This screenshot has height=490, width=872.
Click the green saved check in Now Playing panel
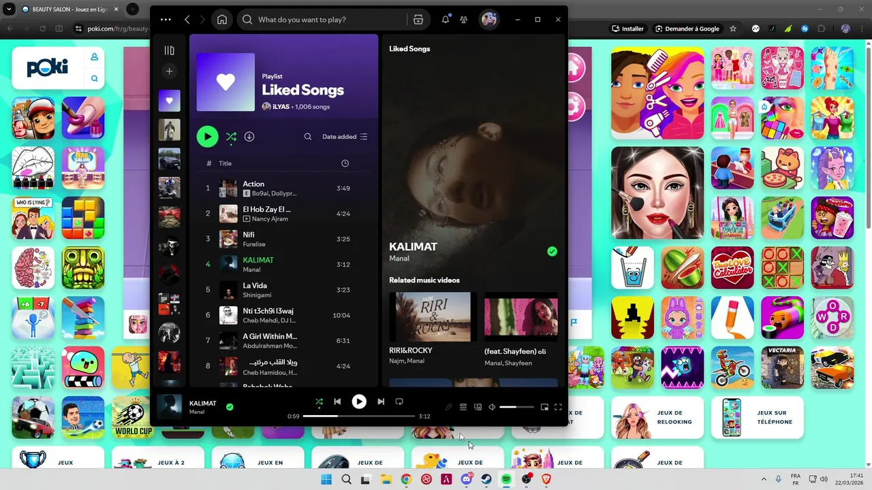552,252
